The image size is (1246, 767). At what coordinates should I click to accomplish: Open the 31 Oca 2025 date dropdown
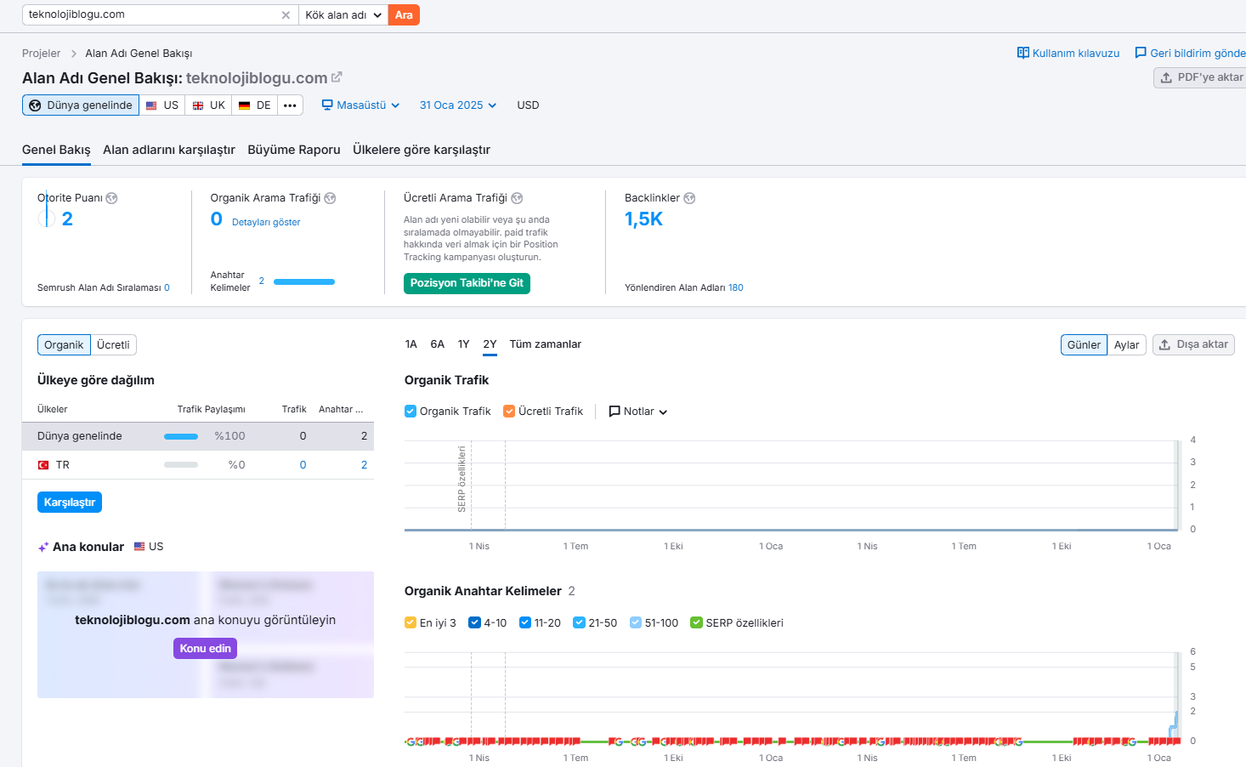(x=458, y=105)
